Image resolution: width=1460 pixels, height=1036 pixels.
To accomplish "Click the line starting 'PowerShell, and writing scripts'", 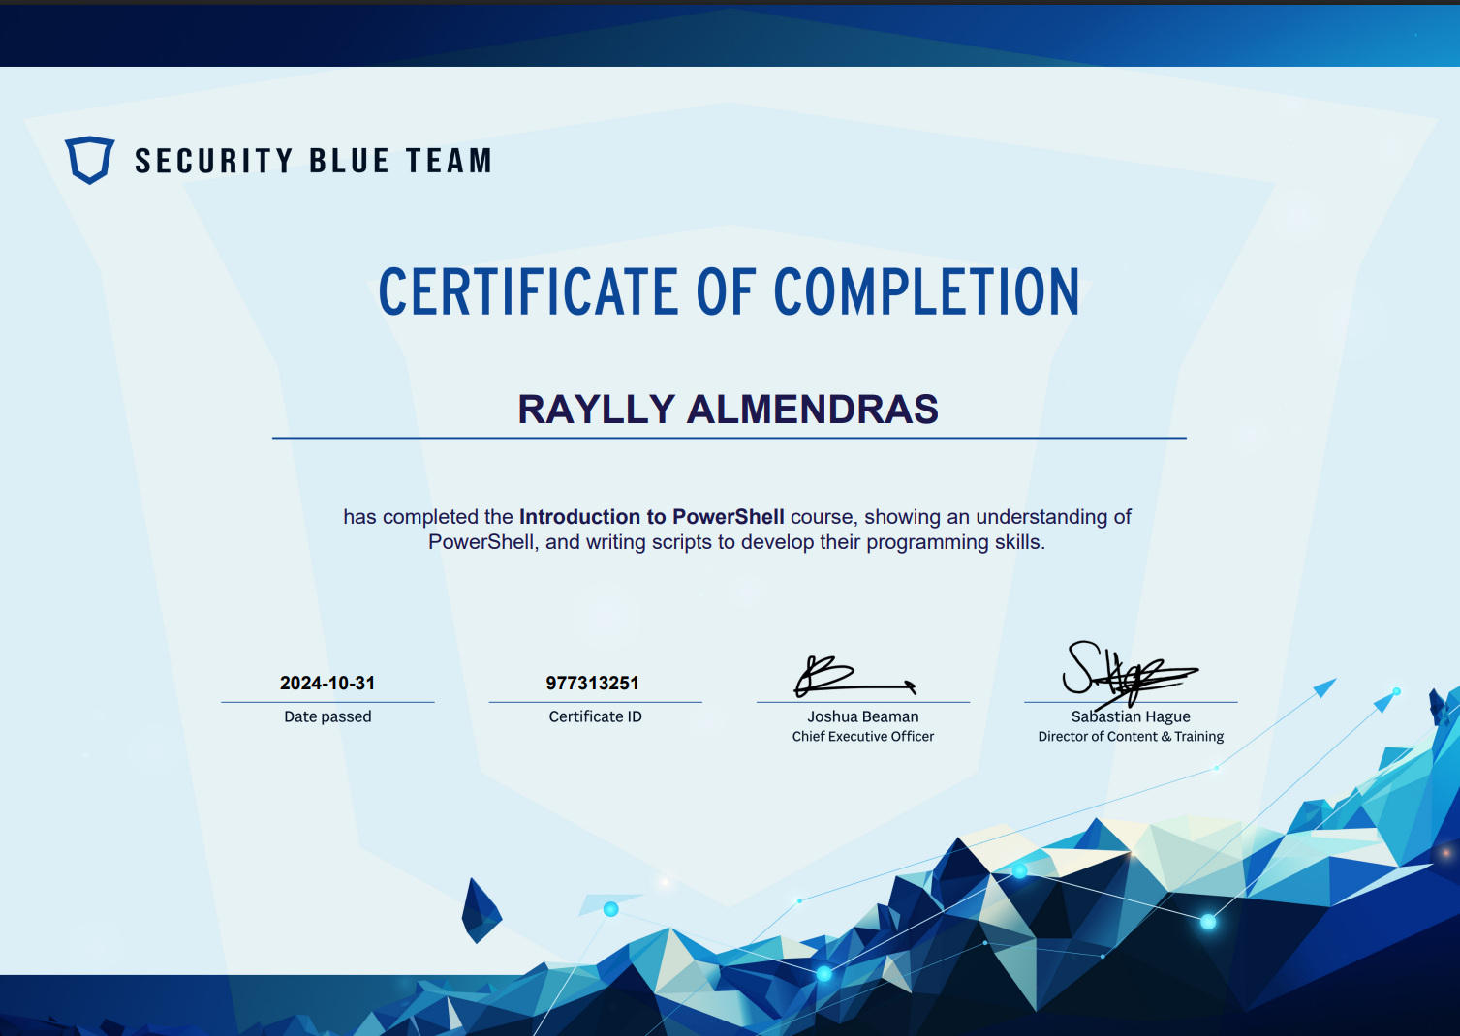I will tap(737, 542).
